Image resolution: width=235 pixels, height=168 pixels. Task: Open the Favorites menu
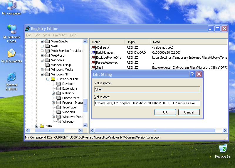(60, 35)
